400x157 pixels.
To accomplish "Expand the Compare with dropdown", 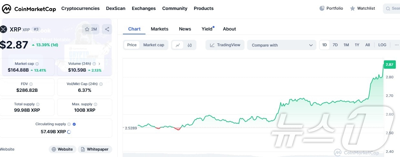I will [x=282, y=45].
